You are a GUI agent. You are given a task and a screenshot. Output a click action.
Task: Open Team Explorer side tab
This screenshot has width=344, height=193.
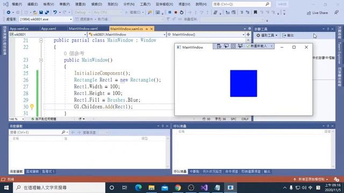339,53
